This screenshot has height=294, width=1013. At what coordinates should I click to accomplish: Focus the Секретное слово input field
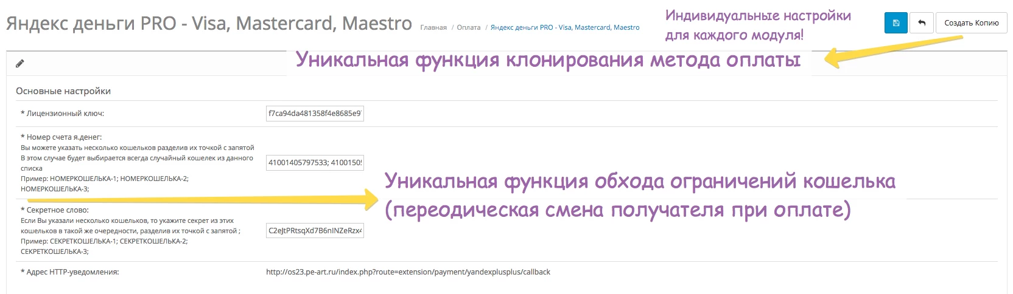click(315, 231)
